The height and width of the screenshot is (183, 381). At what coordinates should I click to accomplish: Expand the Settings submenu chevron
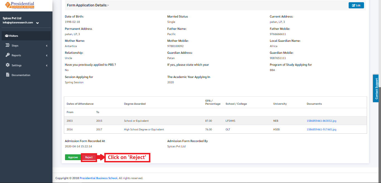pos(47,65)
